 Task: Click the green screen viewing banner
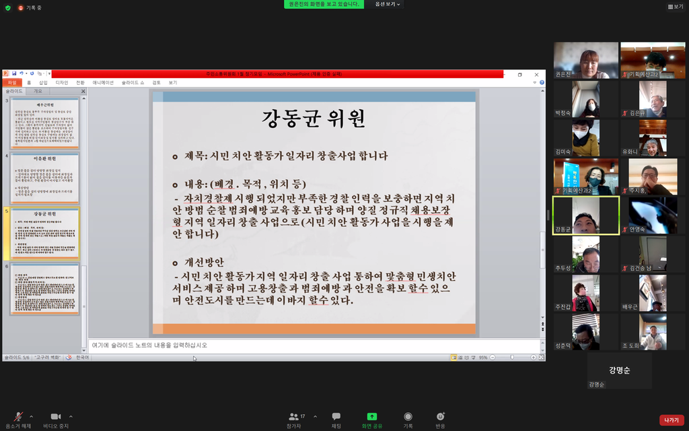coord(324,4)
